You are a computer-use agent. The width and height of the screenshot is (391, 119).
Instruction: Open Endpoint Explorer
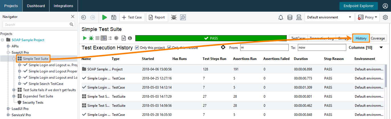(x=359, y=6)
